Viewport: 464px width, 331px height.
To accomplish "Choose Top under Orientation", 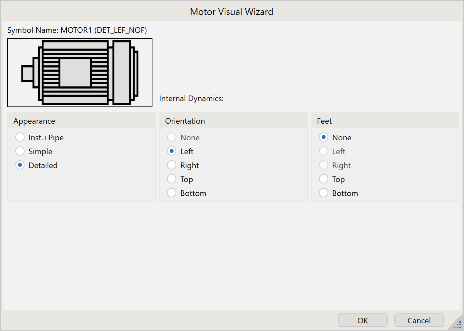I will [x=172, y=179].
